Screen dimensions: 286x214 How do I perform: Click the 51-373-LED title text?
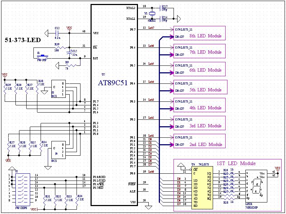[23, 40]
